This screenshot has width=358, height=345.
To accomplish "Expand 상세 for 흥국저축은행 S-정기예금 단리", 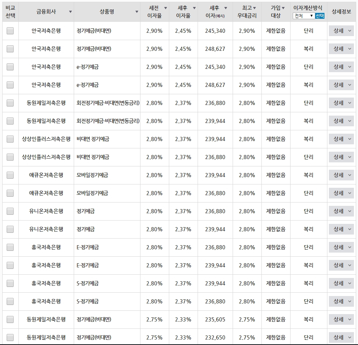I will pos(341,302).
